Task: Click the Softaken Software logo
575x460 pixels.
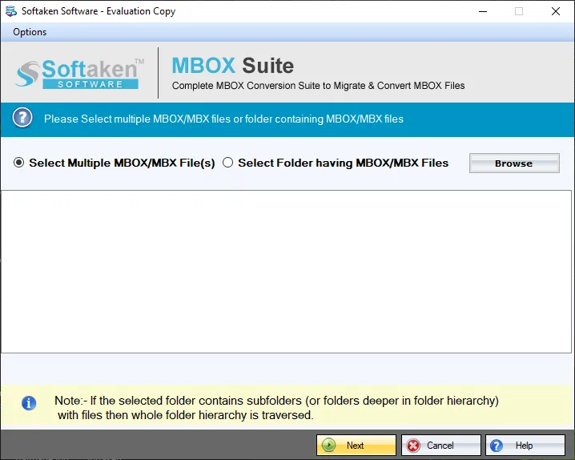Action: click(79, 73)
